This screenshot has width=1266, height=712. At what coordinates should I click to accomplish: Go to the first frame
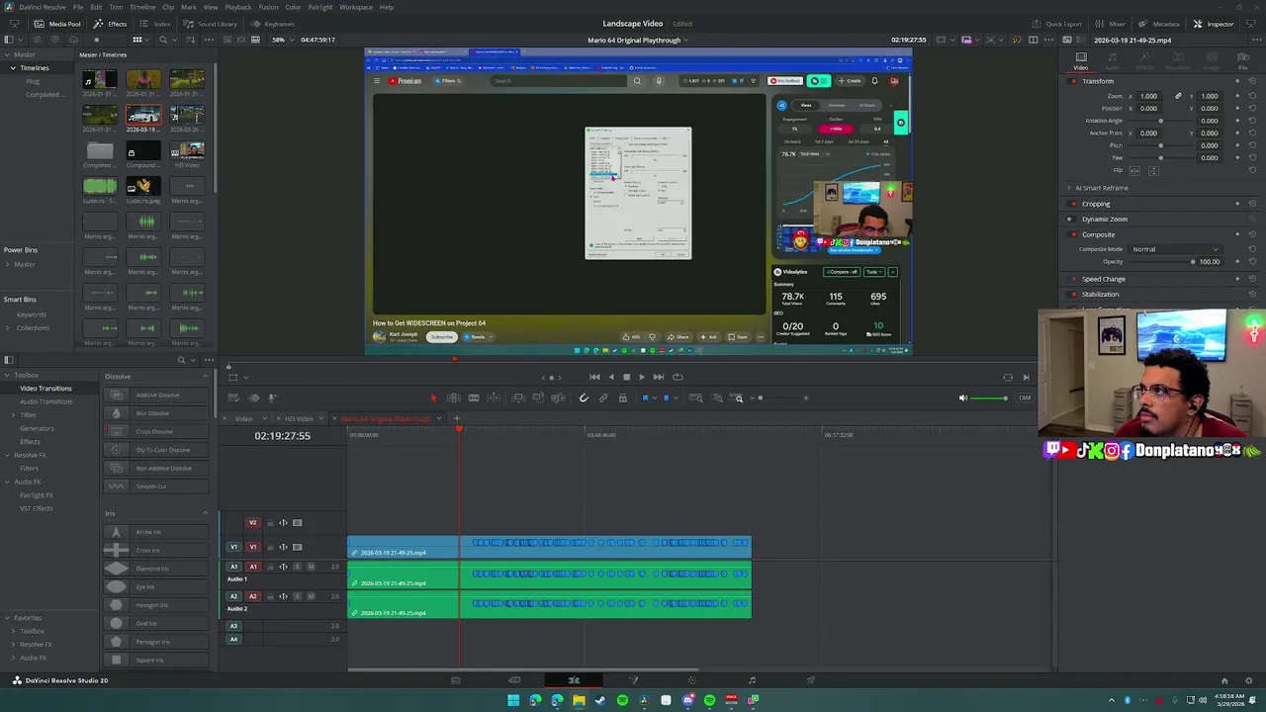pos(594,377)
